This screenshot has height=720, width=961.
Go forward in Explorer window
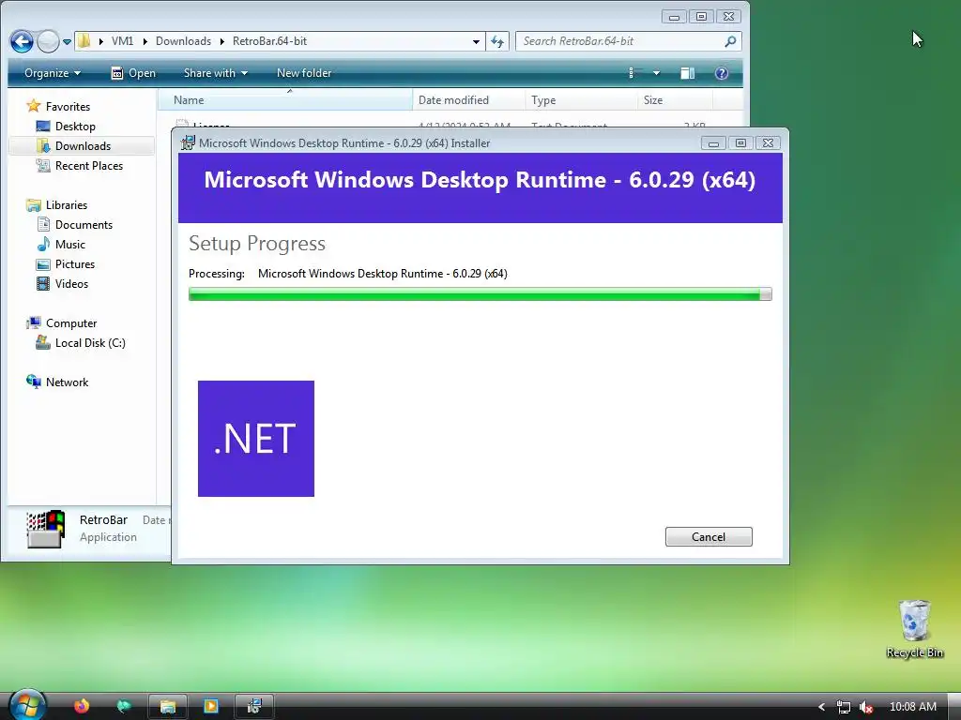(48, 41)
